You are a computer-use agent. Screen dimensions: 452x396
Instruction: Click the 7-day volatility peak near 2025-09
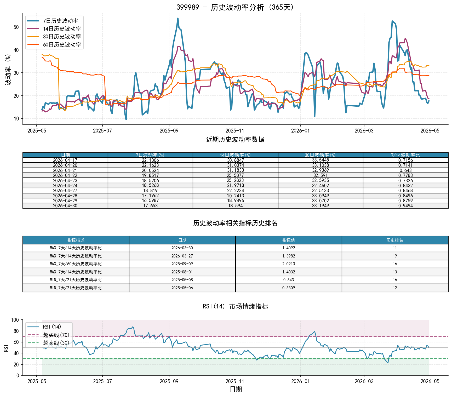coord(178,18)
